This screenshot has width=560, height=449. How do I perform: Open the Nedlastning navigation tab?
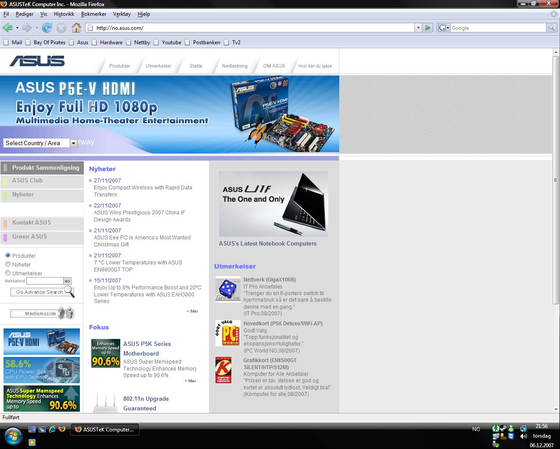(235, 66)
